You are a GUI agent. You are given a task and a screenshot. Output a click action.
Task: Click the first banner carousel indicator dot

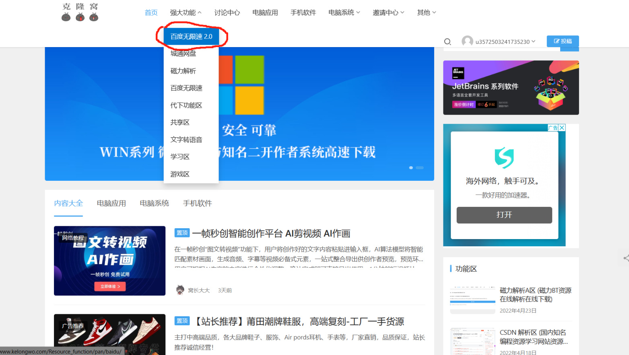tap(411, 167)
